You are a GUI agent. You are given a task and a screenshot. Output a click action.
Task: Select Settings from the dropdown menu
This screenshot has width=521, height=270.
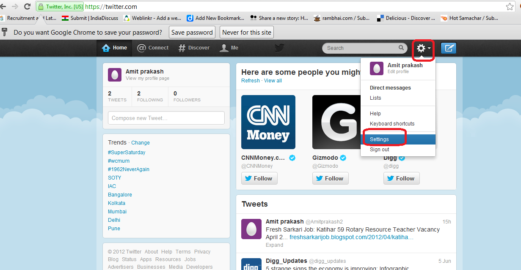[x=398, y=139]
